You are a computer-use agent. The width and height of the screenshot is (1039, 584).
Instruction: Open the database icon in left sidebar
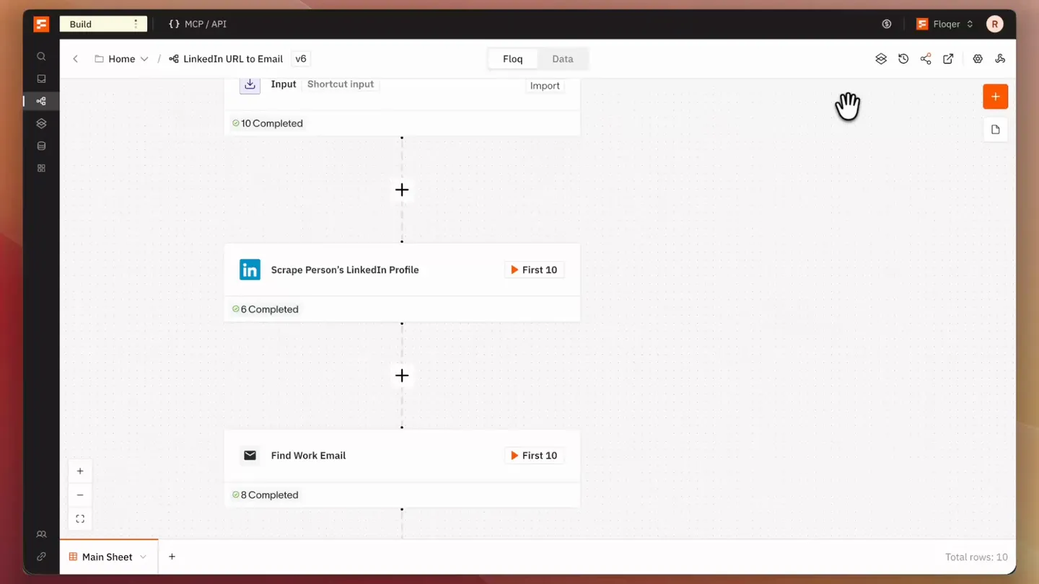tap(41, 146)
